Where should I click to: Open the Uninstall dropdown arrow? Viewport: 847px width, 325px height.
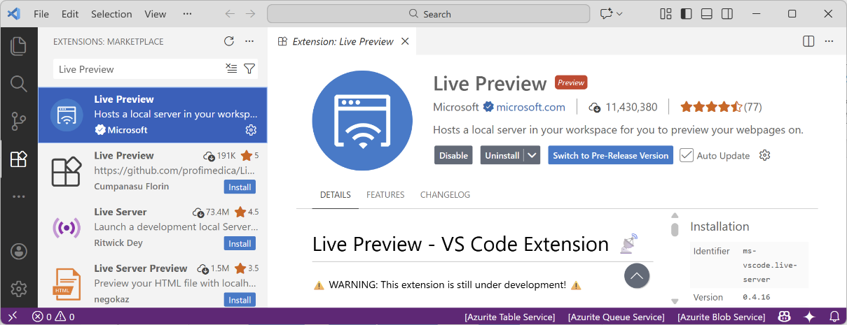[x=532, y=155]
